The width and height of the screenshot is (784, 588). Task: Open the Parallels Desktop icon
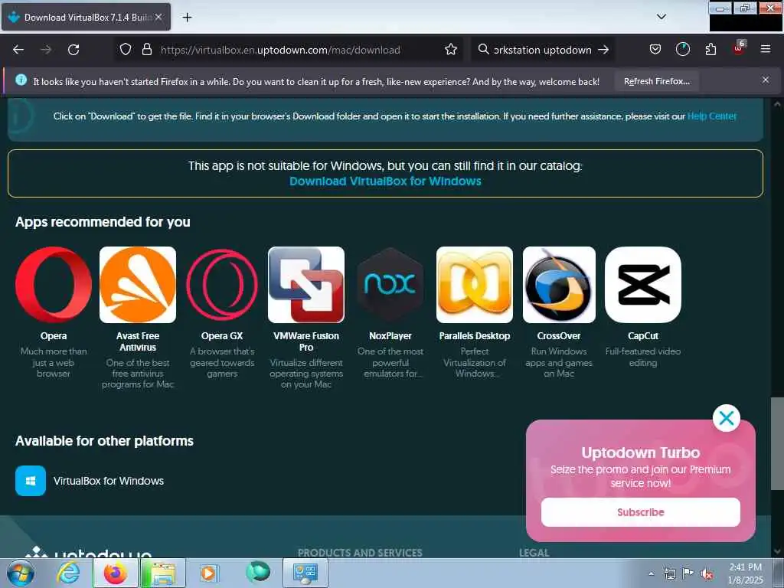click(475, 285)
